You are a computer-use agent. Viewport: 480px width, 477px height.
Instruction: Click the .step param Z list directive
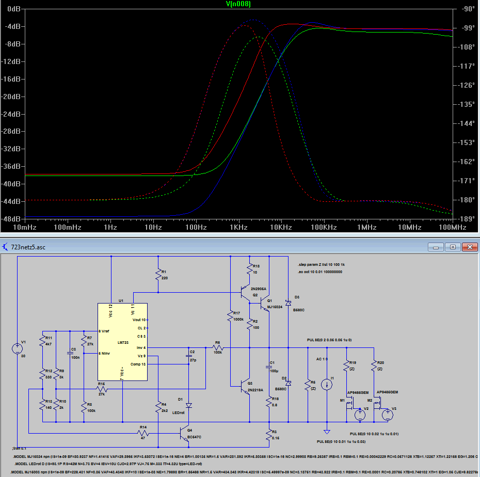click(322, 264)
